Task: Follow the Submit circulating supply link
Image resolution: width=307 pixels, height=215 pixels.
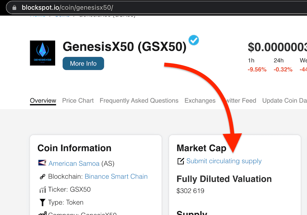Action: coord(224,161)
